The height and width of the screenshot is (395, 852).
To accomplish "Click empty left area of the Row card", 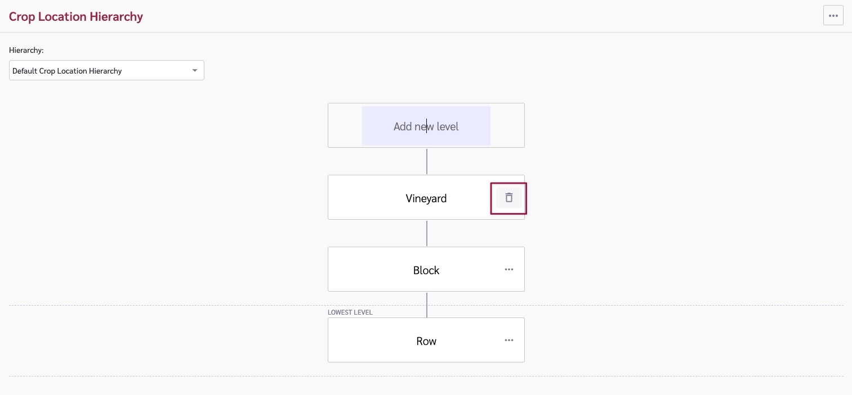I will coord(360,340).
